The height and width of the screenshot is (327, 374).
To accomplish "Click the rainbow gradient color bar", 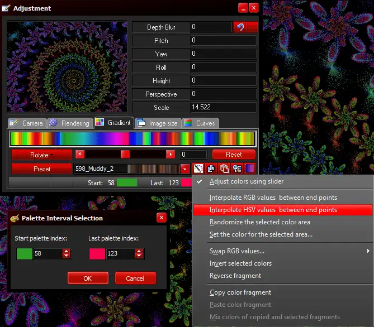I will (132, 138).
